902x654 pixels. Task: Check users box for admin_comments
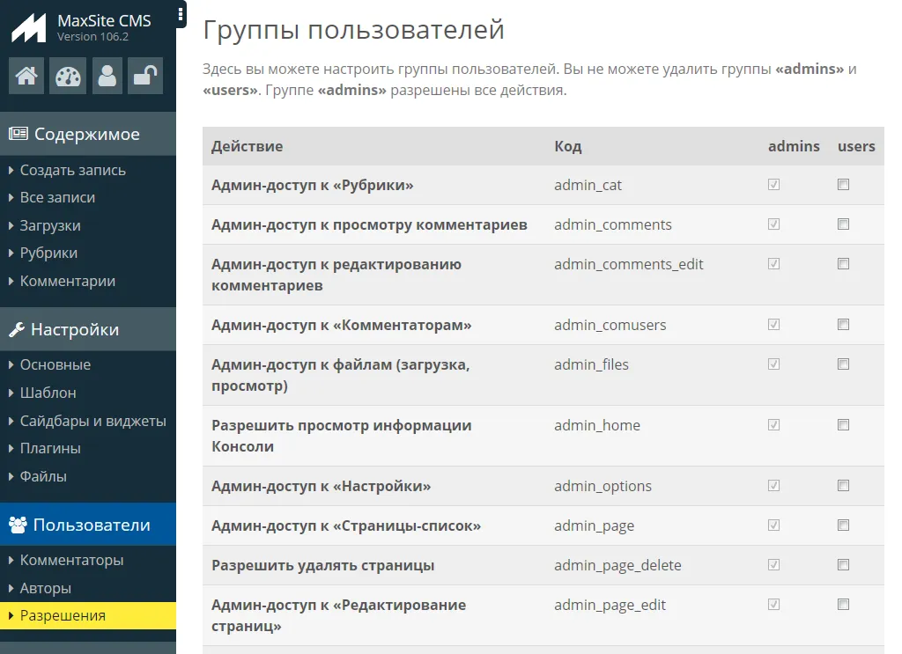point(843,224)
